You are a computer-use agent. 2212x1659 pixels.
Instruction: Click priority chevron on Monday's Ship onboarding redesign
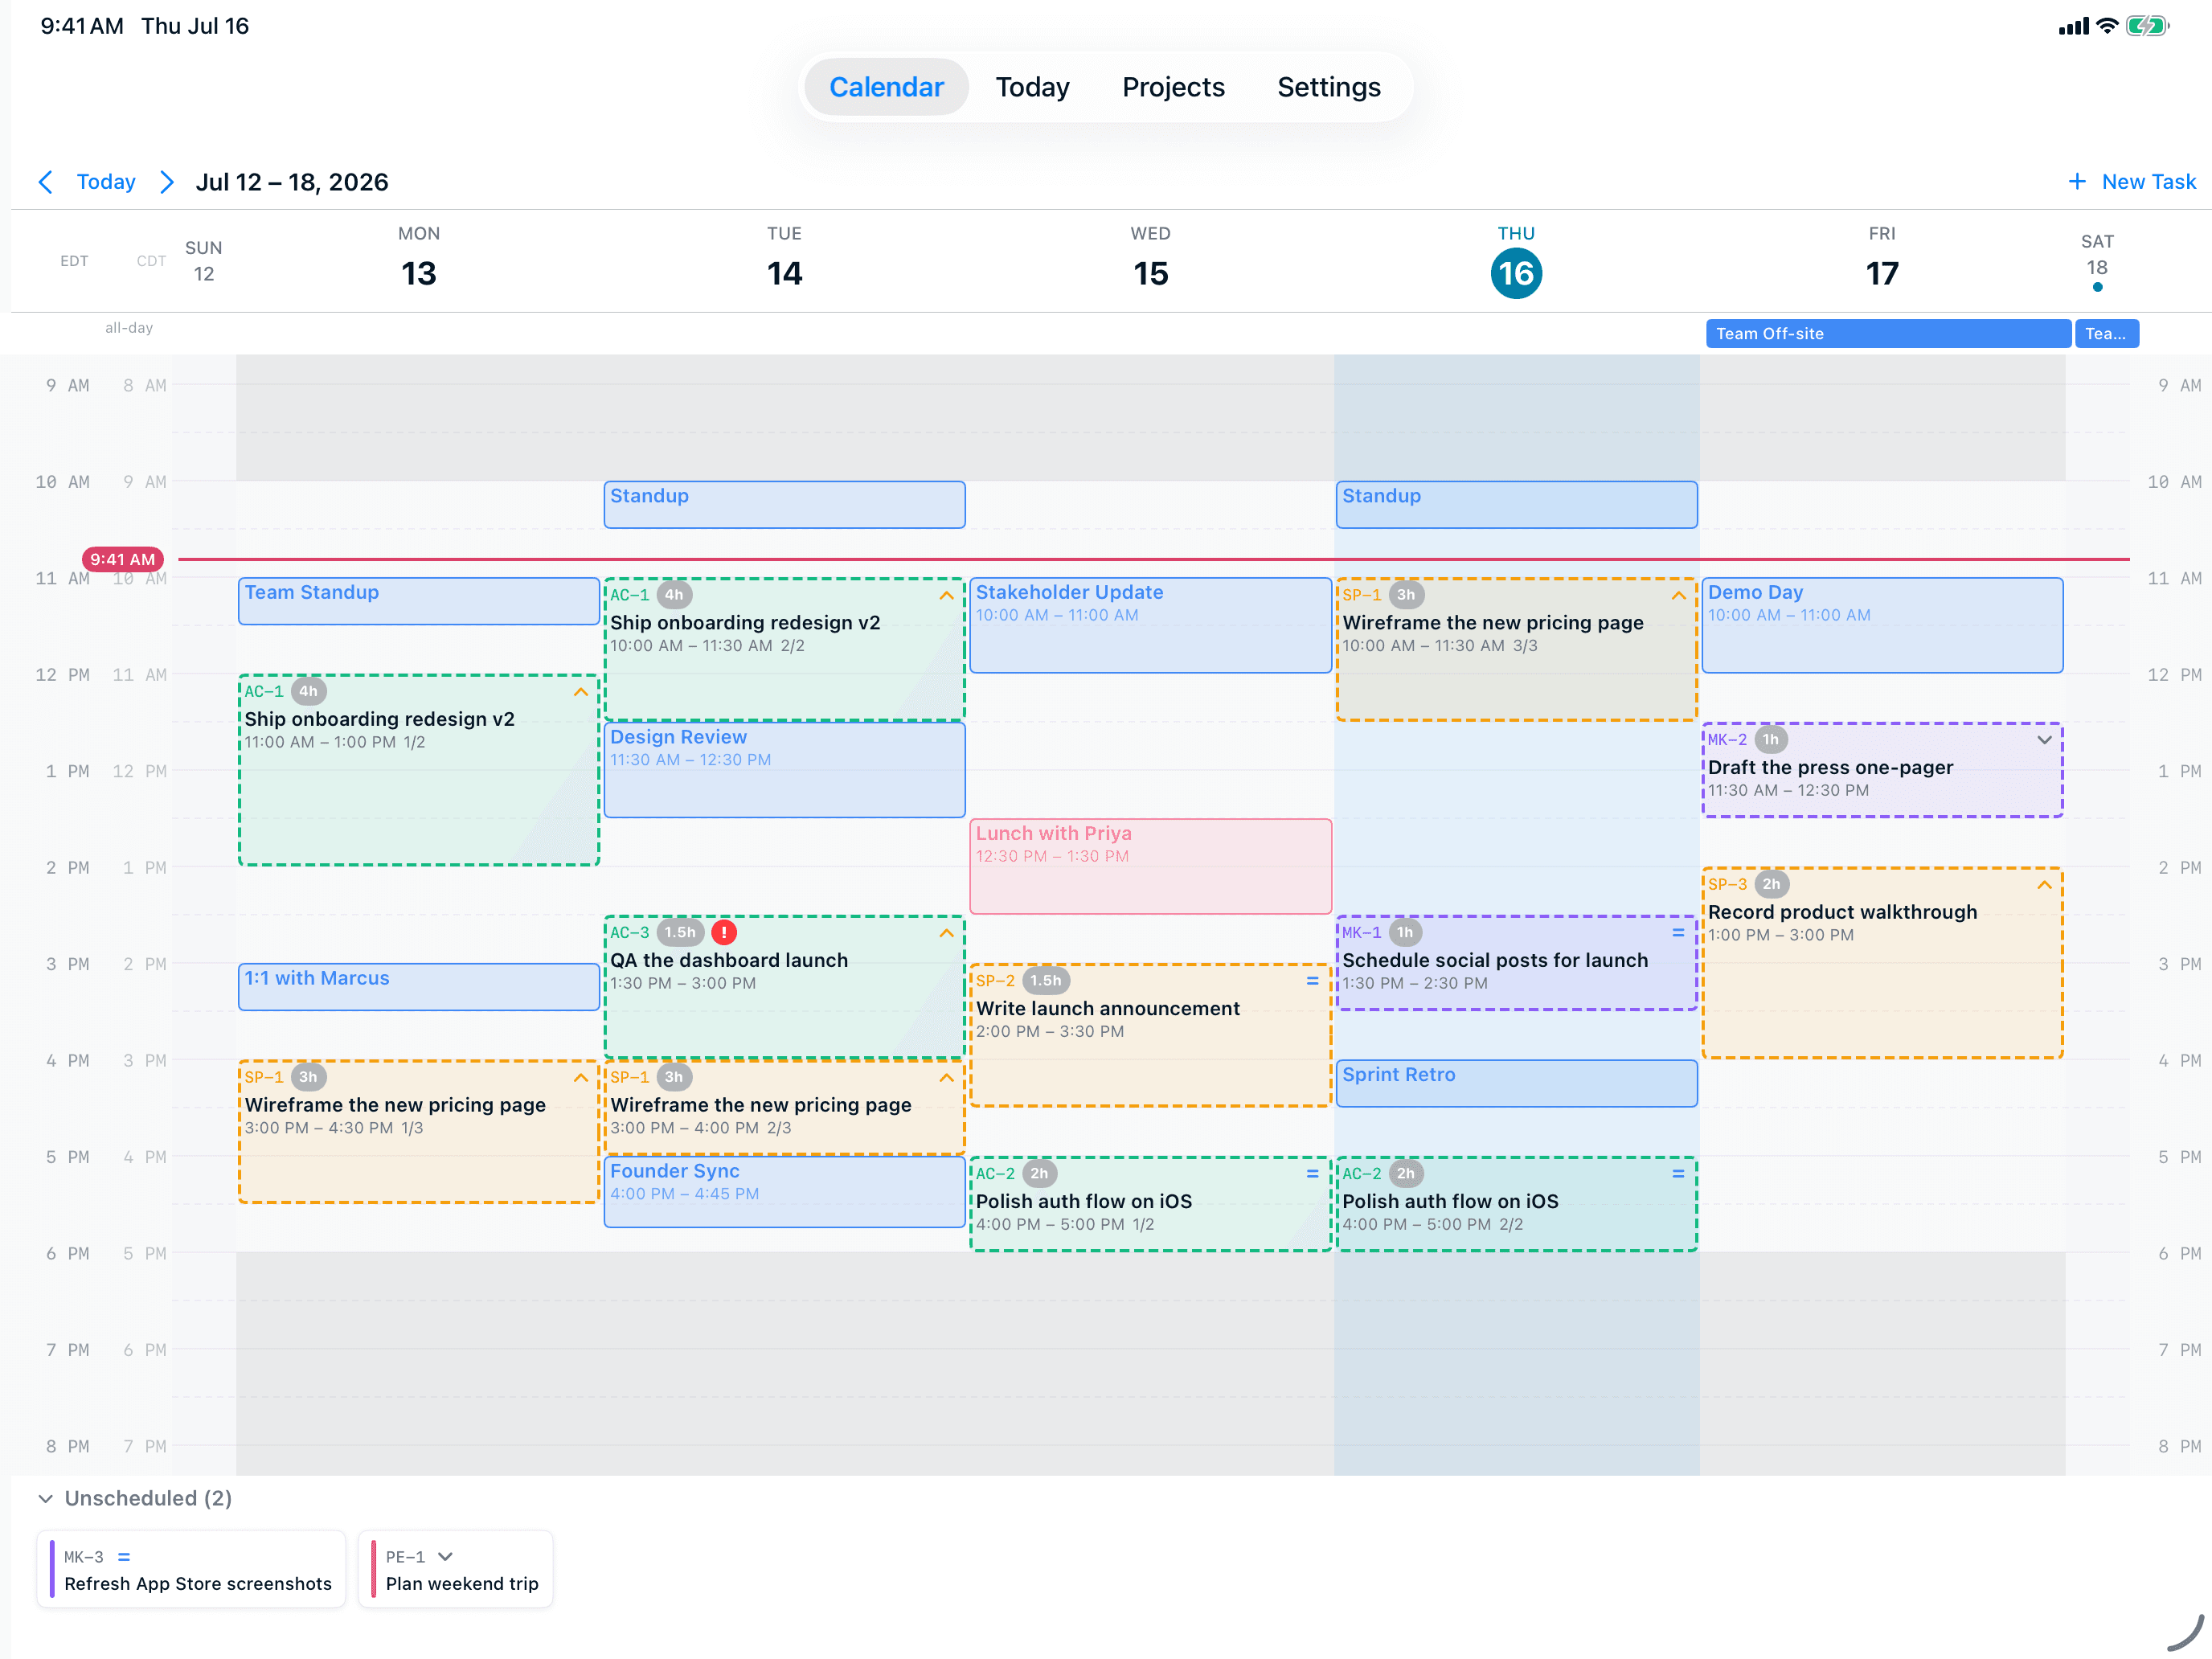[580, 692]
